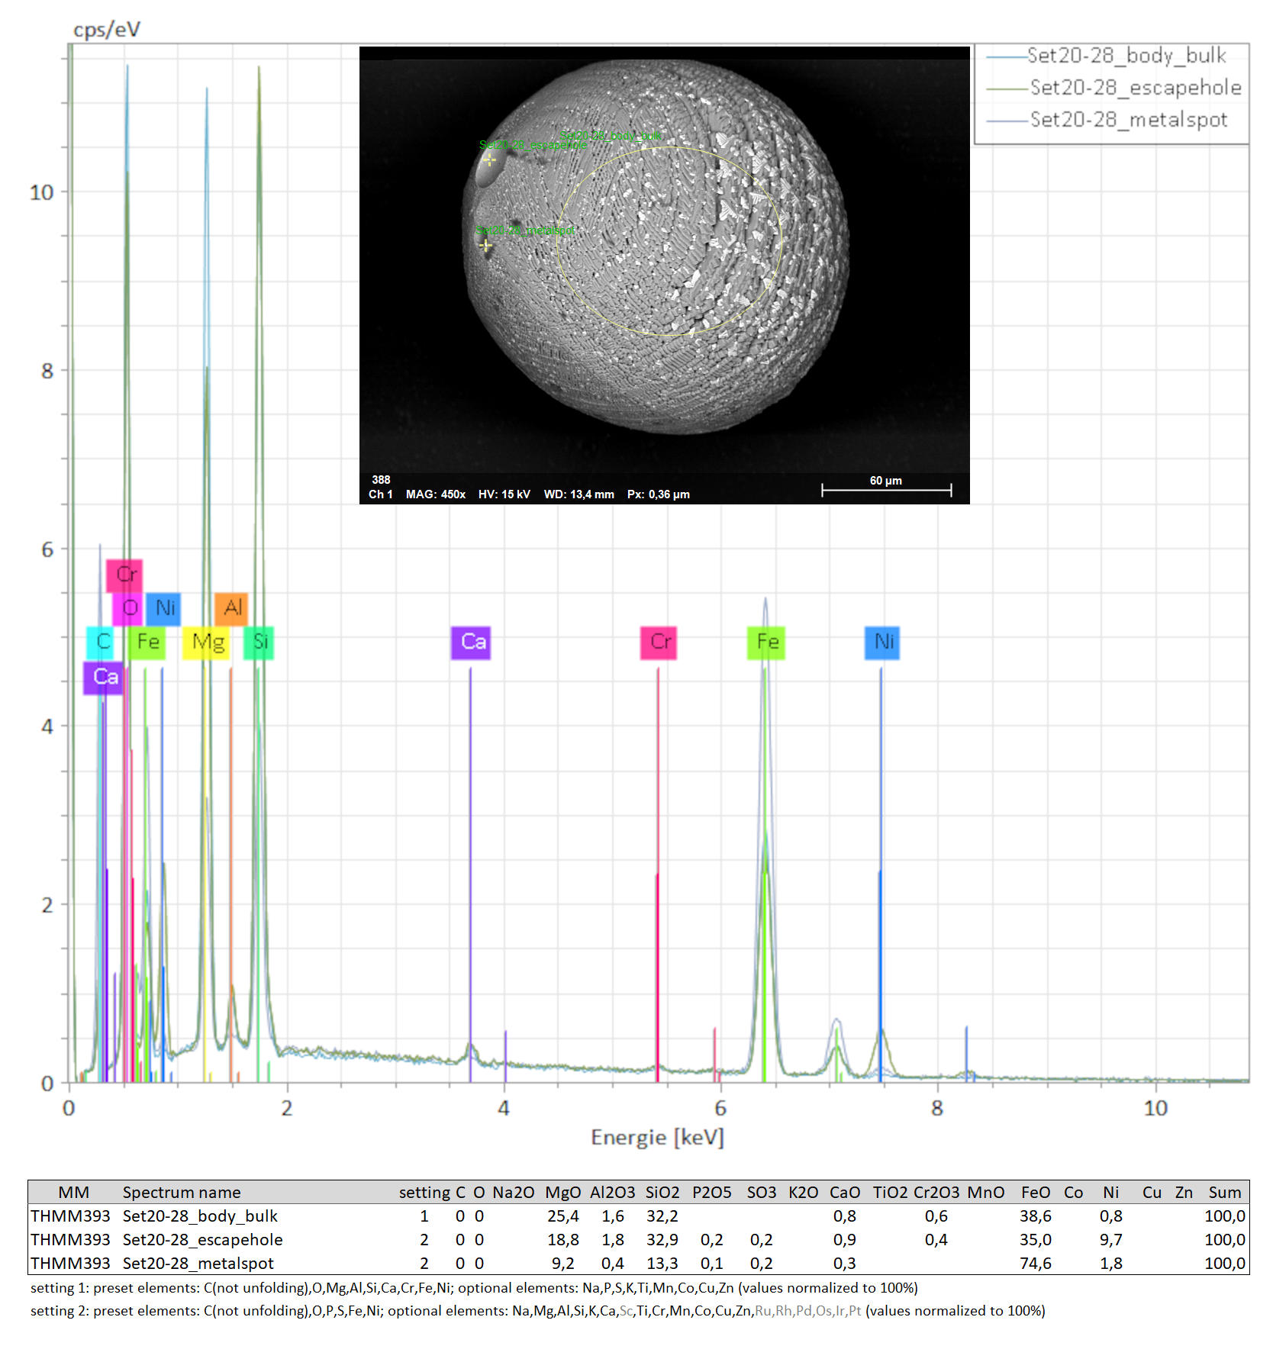Click the blue Ni label near 7.5 keV

coord(882,642)
